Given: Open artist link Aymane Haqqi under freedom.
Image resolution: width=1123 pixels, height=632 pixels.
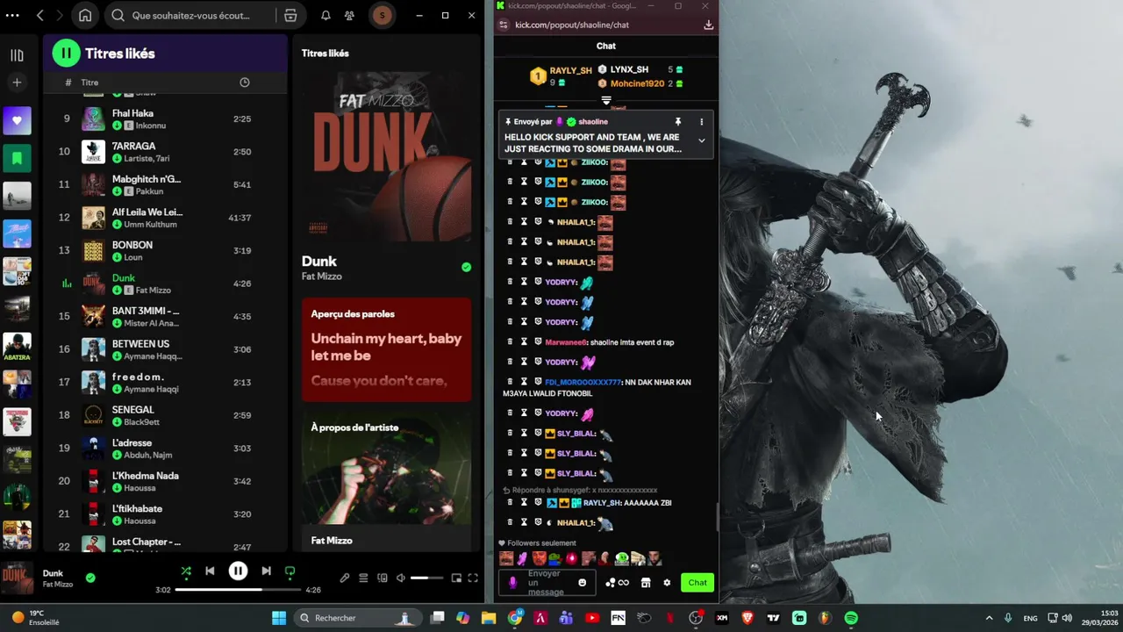Looking at the screenshot, I should point(151,390).
